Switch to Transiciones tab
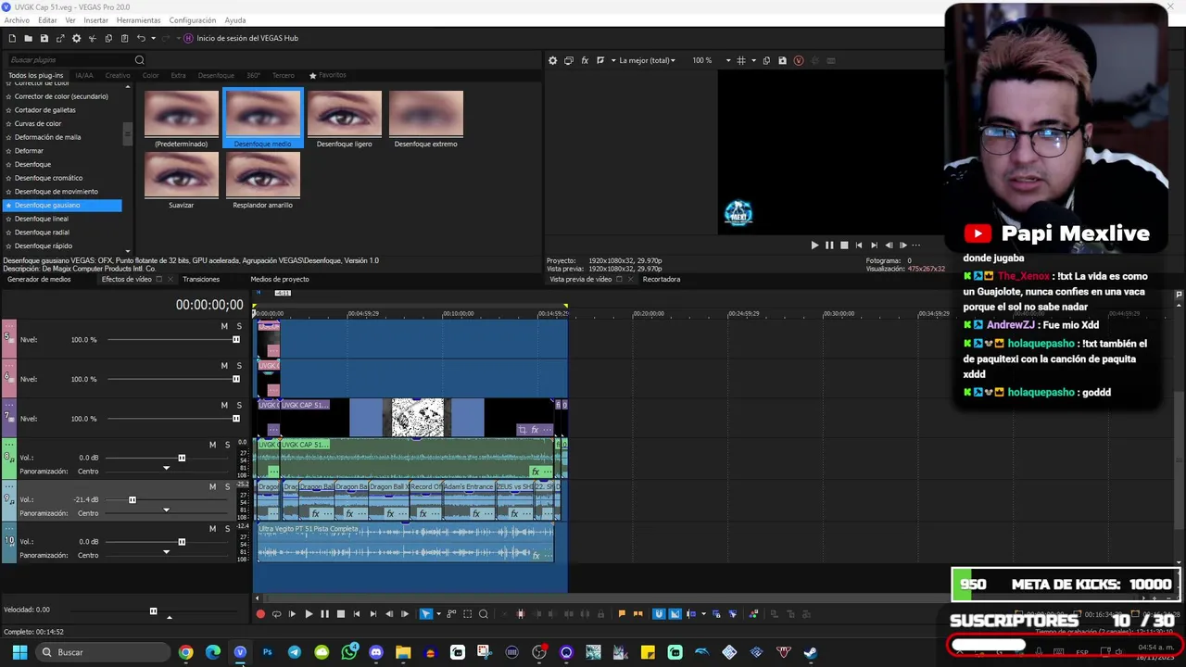Viewport: 1186px width, 667px height. 201,279
